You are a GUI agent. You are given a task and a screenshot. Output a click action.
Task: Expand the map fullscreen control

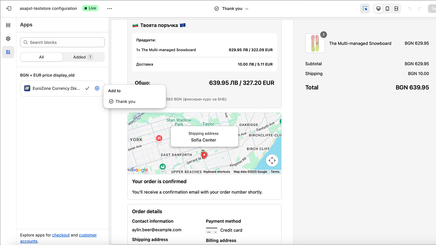[272, 160]
